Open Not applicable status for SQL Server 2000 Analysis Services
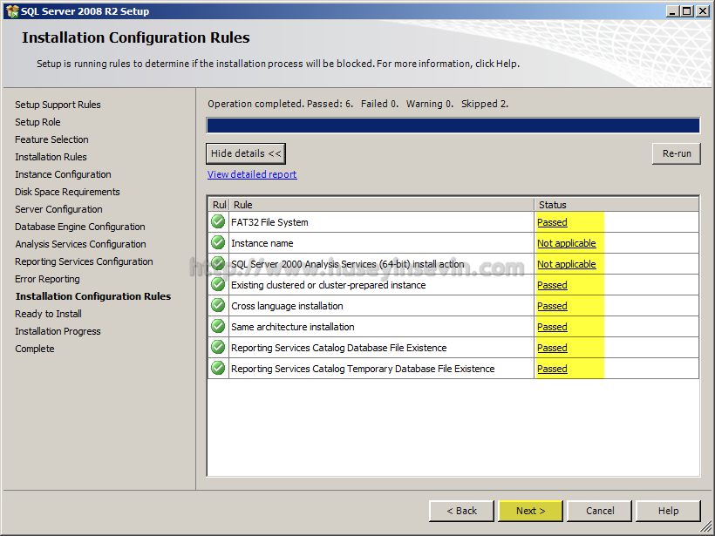This screenshot has width=715, height=536. 567,264
